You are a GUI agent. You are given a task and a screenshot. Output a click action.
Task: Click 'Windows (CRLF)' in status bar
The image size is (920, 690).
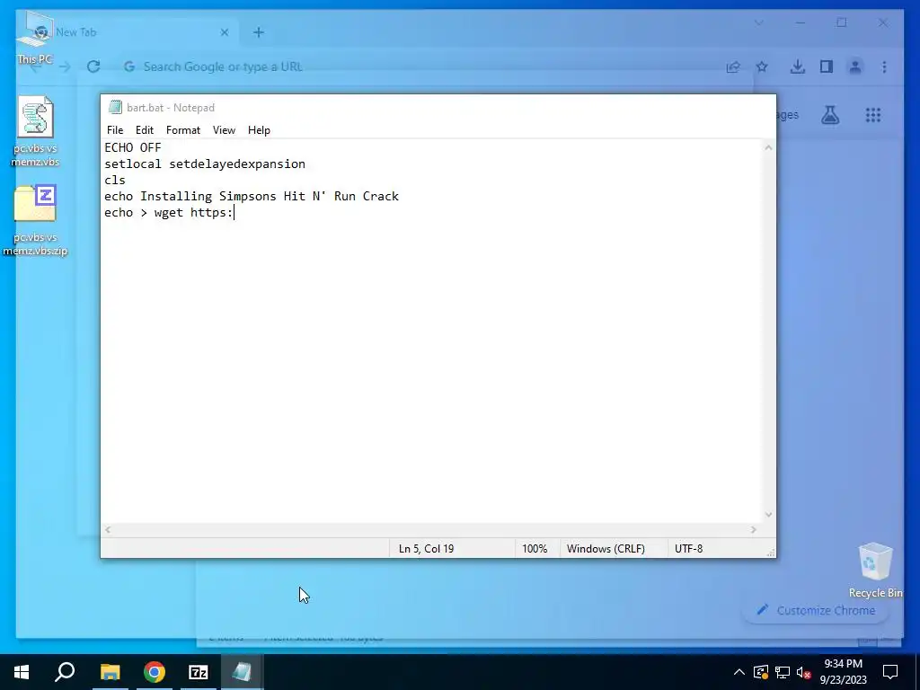pyautogui.click(x=606, y=549)
